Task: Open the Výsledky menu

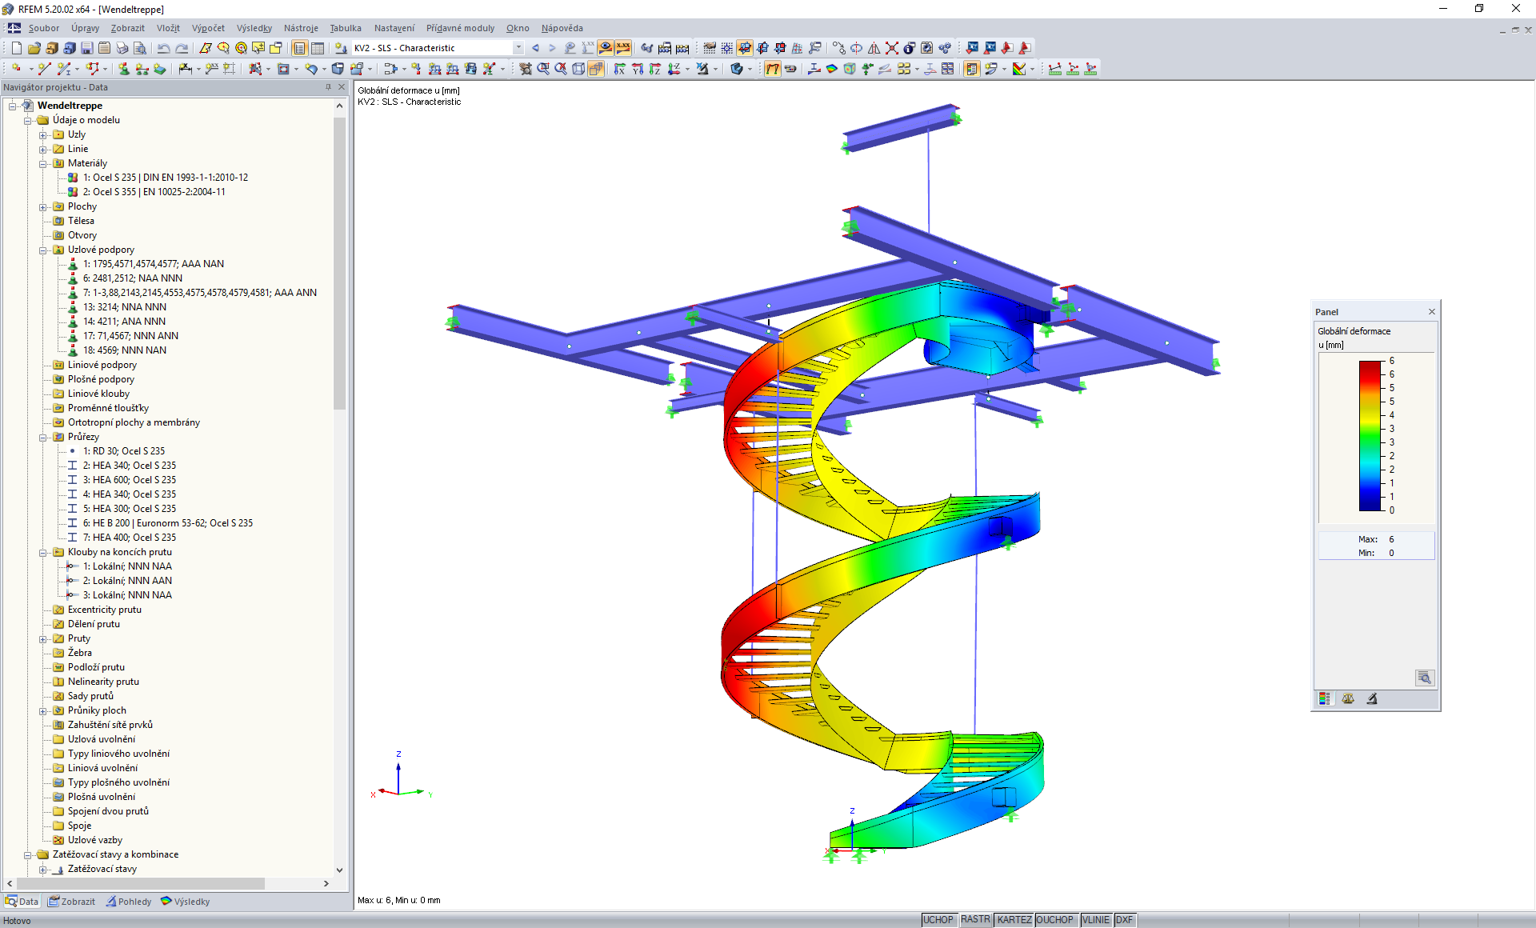Action: coord(254,28)
